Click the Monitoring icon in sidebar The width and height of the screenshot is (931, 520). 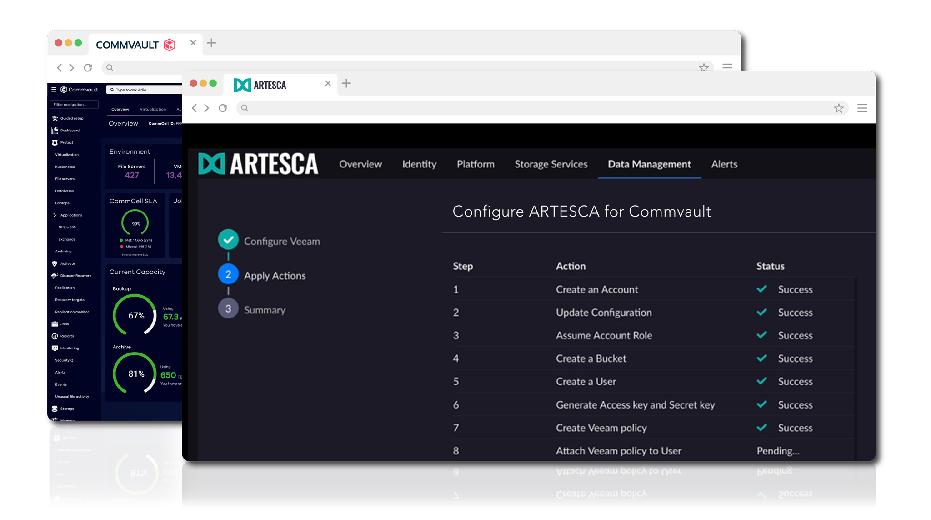(x=55, y=348)
